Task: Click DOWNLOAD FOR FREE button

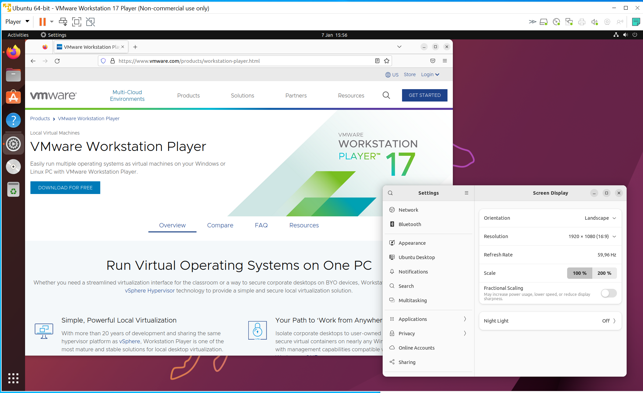Action: (x=65, y=188)
